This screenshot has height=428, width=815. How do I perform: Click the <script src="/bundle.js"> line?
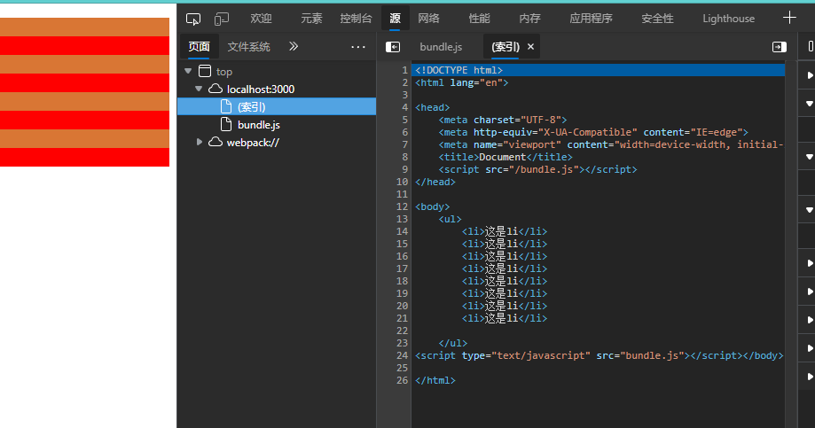pyautogui.click(x=537, y=169)
